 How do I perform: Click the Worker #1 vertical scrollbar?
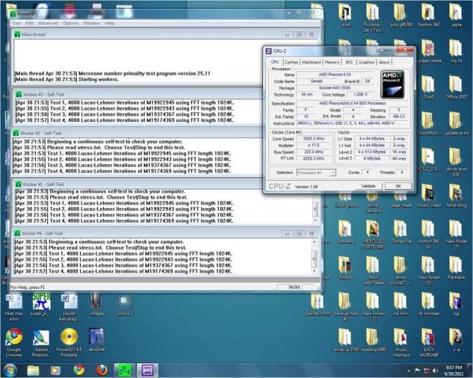click(x=315, y=208)
